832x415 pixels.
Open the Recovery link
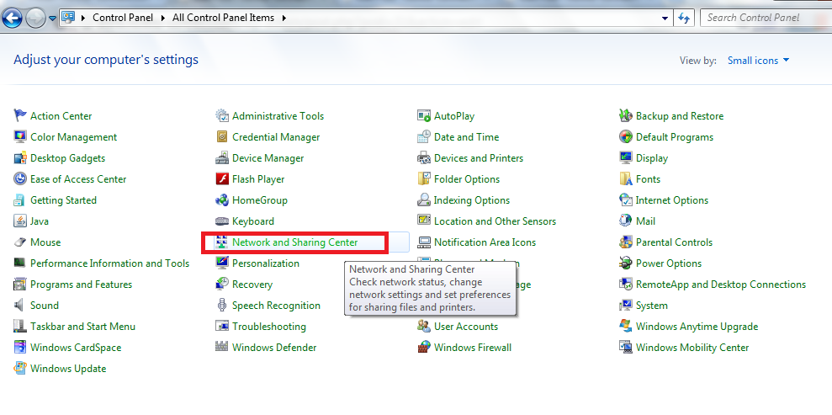pyautogui.click(x=252, y=285)
